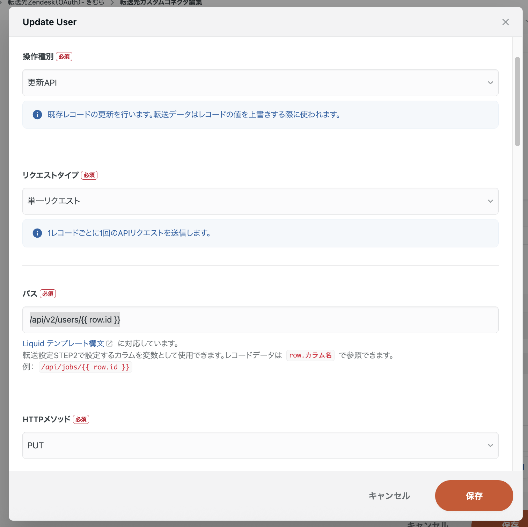This screenshot has width=528, height=527.
Task: Click the info icon in the 単一リクエスト notice
Action: (x=37, y=233)
